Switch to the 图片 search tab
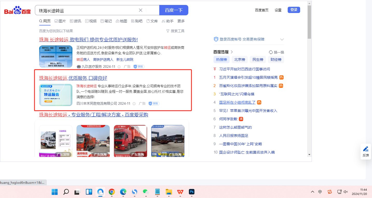Image resolution: width=372 pixels, height=198 pixels. pos(60,21)
